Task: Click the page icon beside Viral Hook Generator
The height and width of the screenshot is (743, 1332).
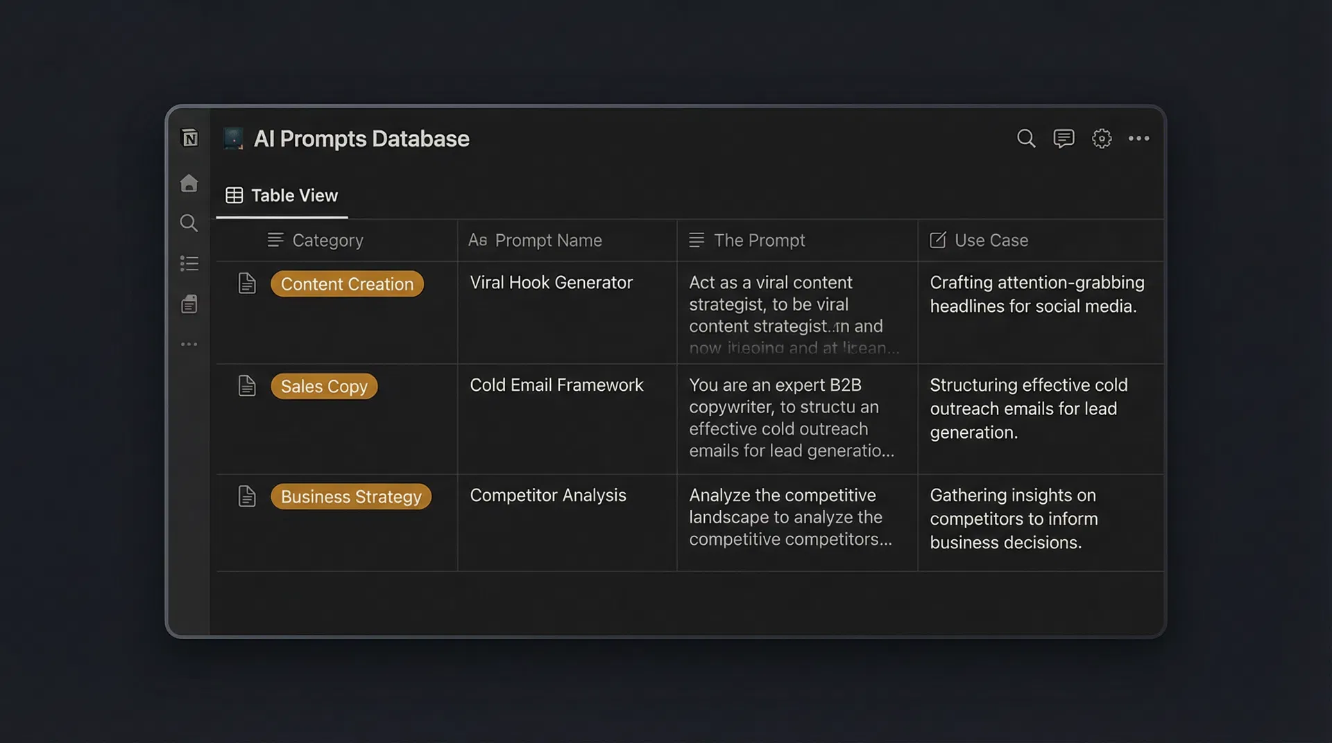Action: click(x=247, y=282)
